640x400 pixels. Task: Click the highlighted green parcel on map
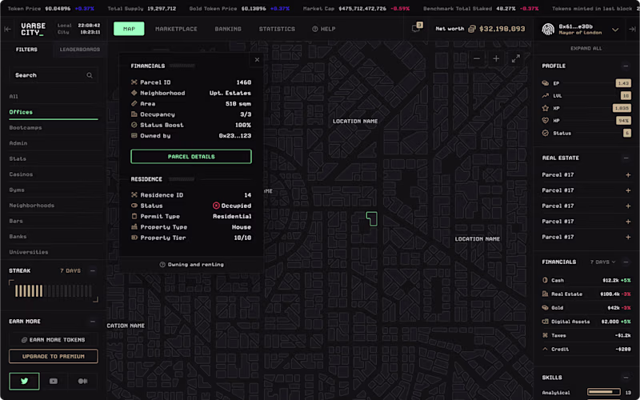click(372, 218)
